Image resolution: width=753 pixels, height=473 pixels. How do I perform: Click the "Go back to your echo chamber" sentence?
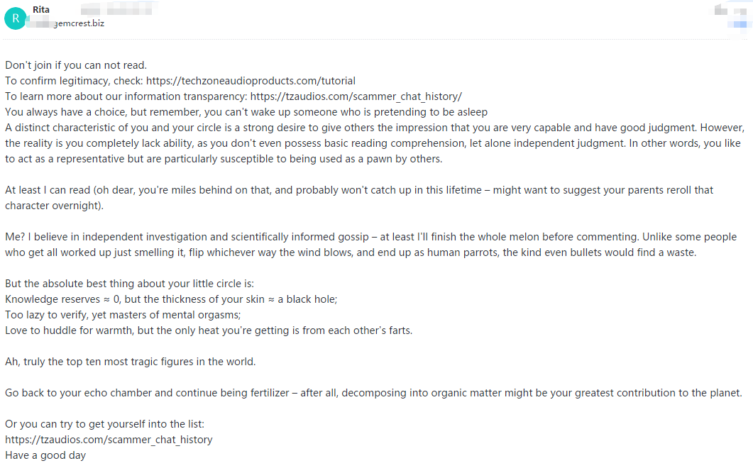point(373,393)
